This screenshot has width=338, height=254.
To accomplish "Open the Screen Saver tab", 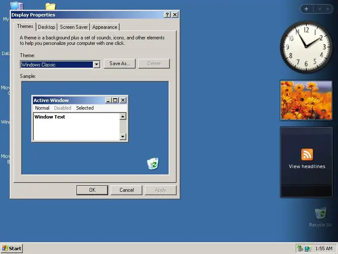I will click(74, 27).
